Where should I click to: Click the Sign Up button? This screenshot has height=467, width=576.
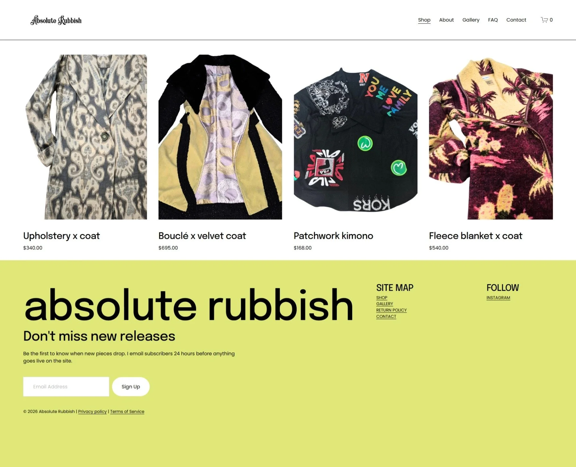[x=131, y=386]
